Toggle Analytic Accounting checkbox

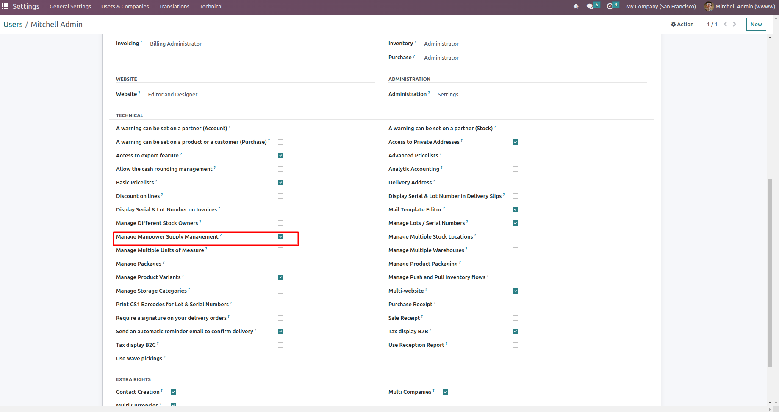click(x=515, y=169)
